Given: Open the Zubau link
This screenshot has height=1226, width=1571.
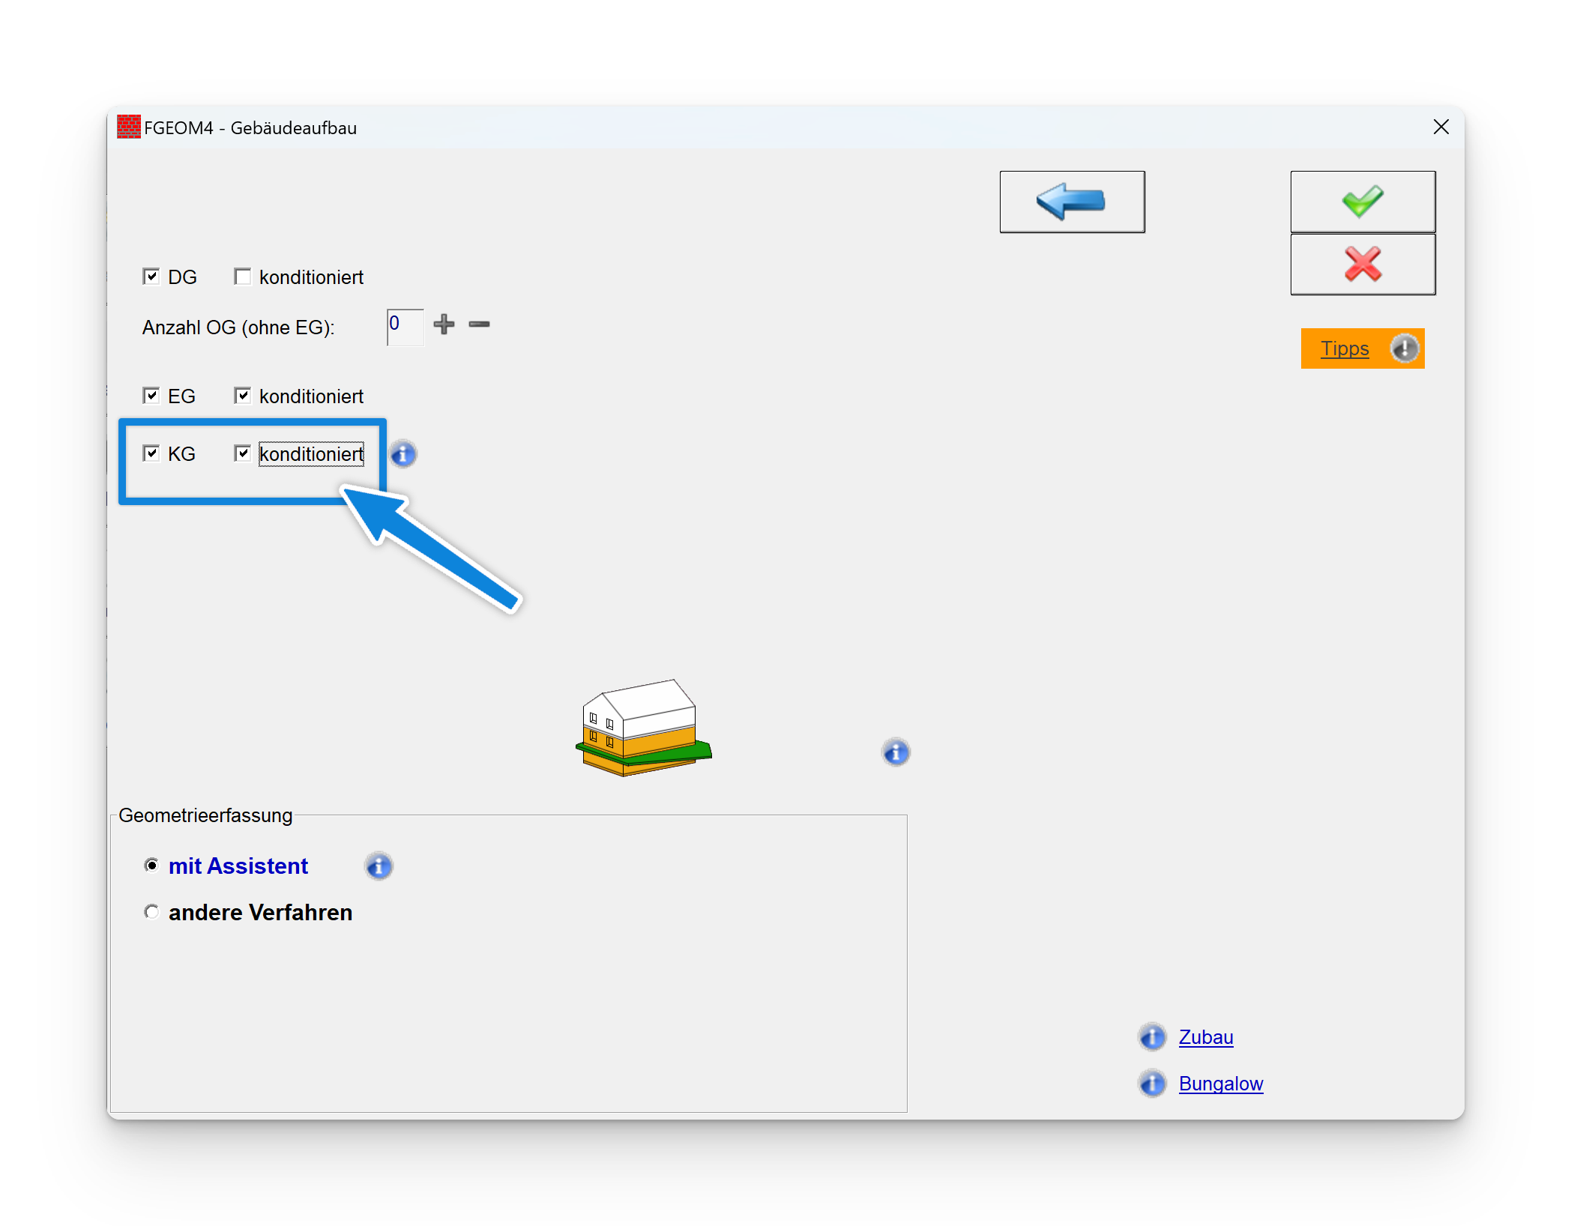Looking at the screenshot, I should [1205, 1037].
